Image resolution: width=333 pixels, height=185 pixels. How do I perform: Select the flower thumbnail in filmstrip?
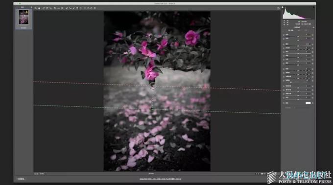[24, 17]
